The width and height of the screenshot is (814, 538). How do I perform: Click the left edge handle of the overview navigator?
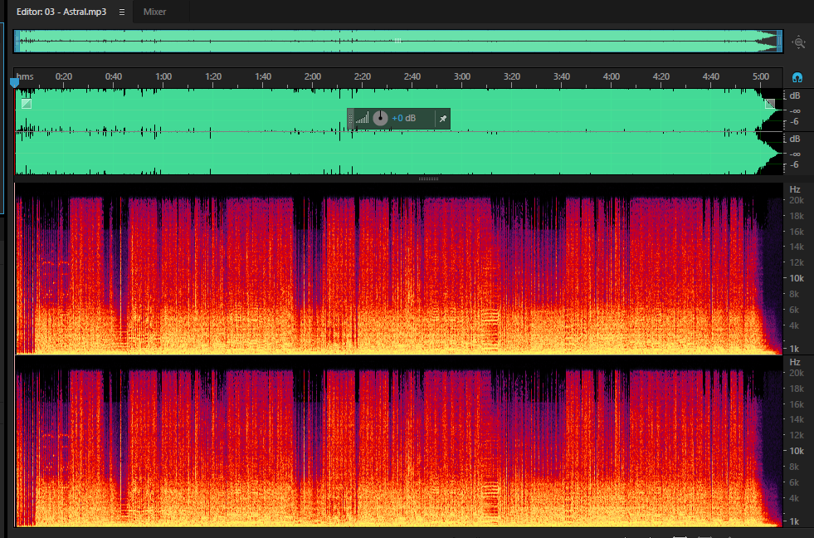17,41
